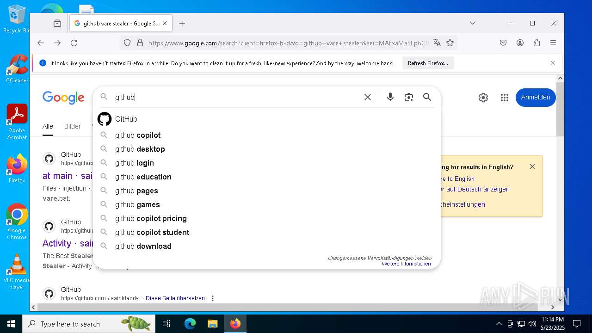Image resolution: width=592 pixels, height=333 pixels.
Task: Open Microsoft Edge from taskbar
Action: tap(190, 324)
